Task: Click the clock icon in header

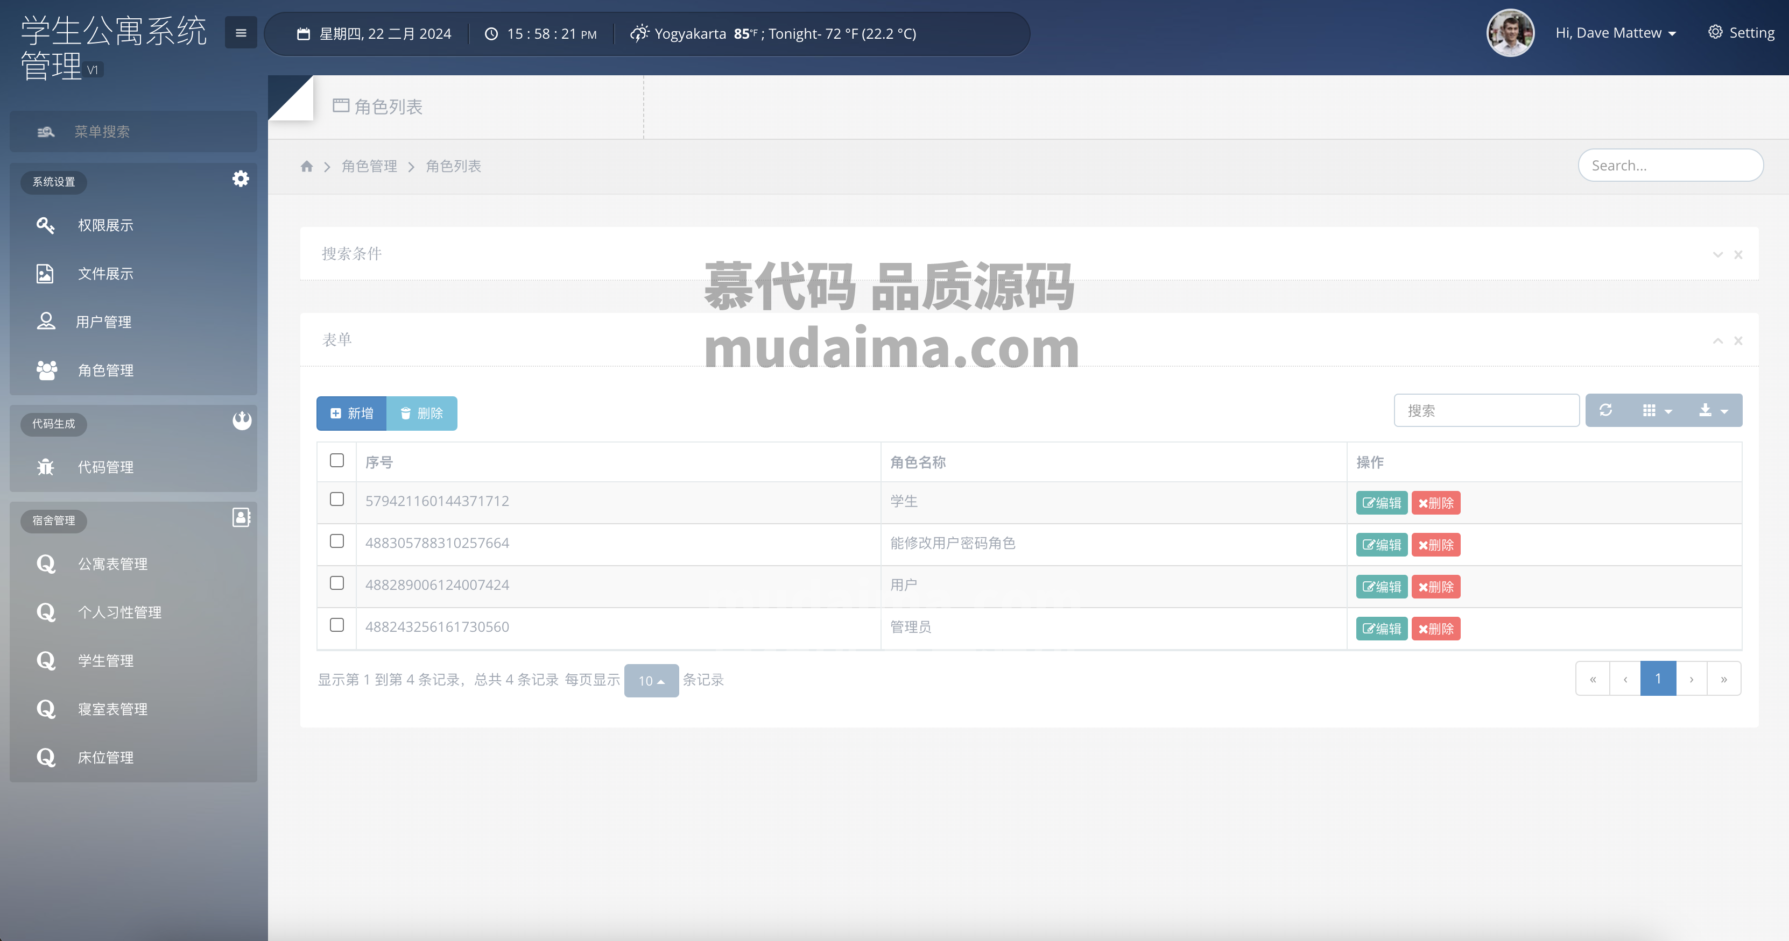Action: click(x=491, y=34)
